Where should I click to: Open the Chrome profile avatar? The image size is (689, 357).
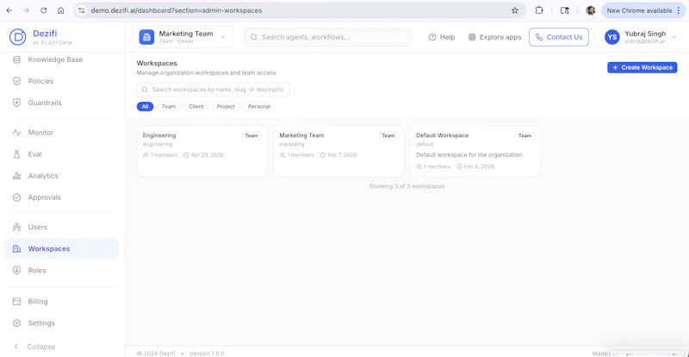tap(591, 10)
